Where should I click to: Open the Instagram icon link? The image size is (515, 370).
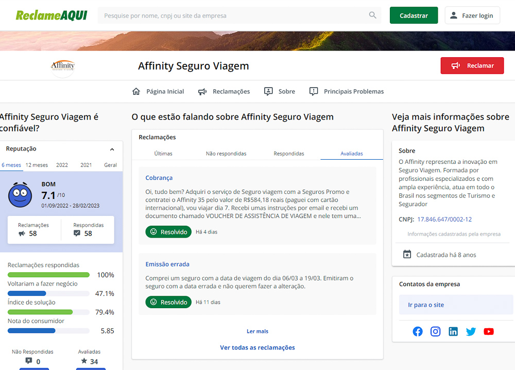[435, 331]
